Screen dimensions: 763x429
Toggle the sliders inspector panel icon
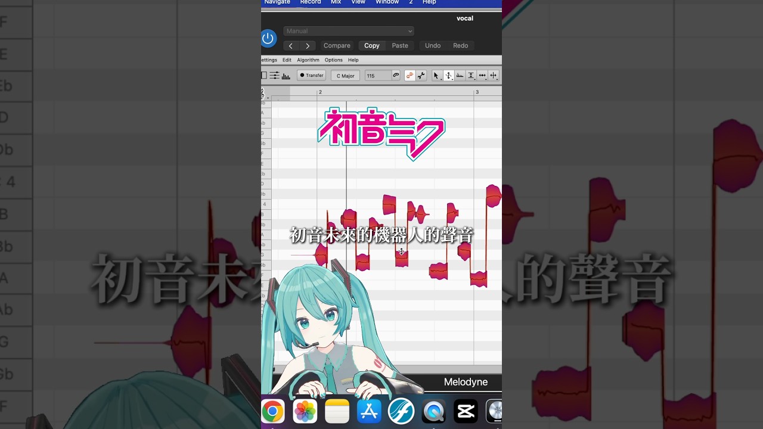(274, 76)
